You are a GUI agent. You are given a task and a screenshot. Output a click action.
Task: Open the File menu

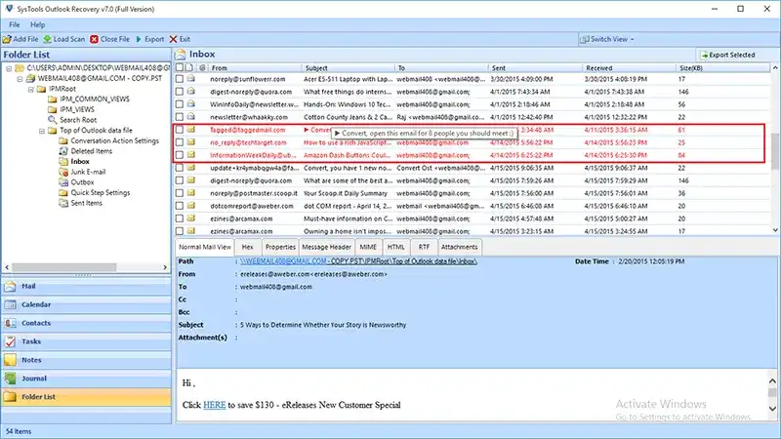[14, 24]
